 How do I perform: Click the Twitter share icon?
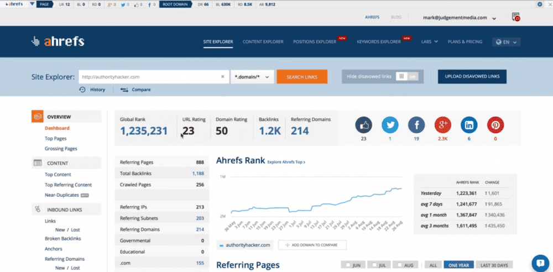click(390, 125)
